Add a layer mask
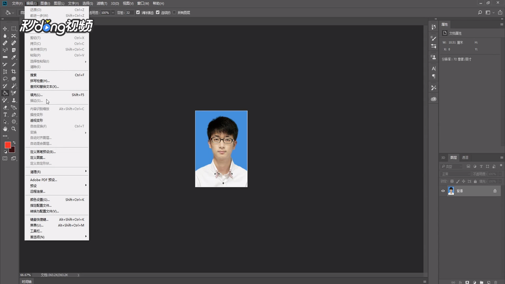This screenshot has width=505, height=284. 467,282
